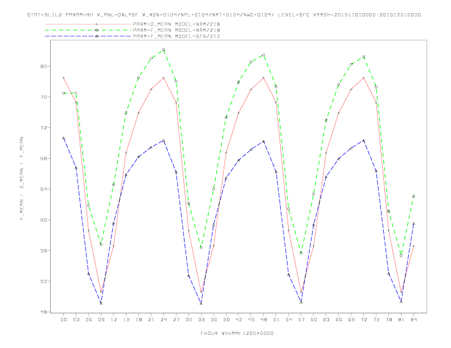Image resolution: width=451 pixels, height=348 pixels.
Task: Click x-axis tick label 36
Action: tap(214, 320)
